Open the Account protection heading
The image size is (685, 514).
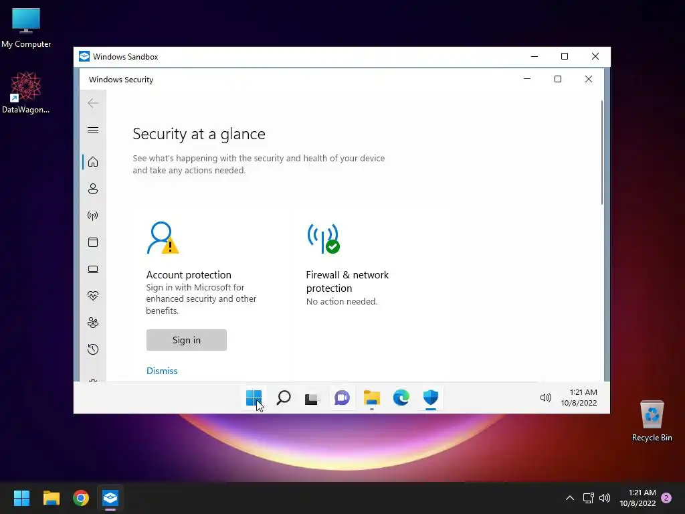[x=189, y=275]
